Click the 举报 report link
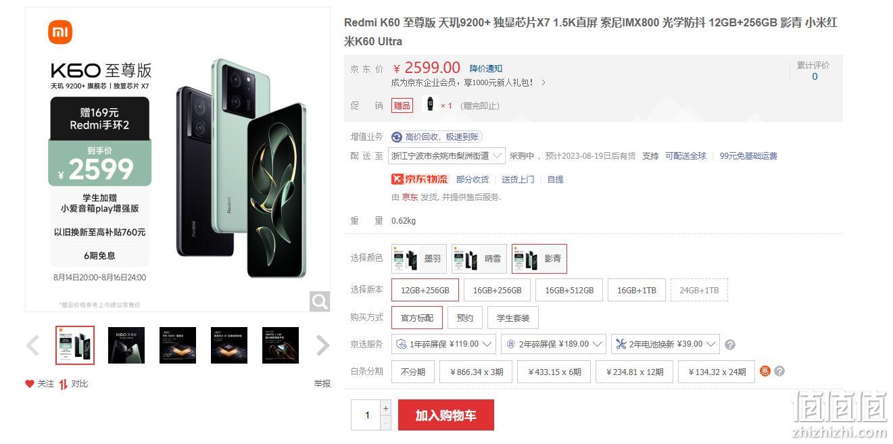Image resolution: width=893 pixels, height=444 pixels. 322,384
